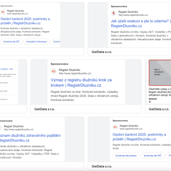The image size is (171, 171).
Task: Click Registr Dlužníků name in Seznam dlužníků ad
Action: pos(14,126)
